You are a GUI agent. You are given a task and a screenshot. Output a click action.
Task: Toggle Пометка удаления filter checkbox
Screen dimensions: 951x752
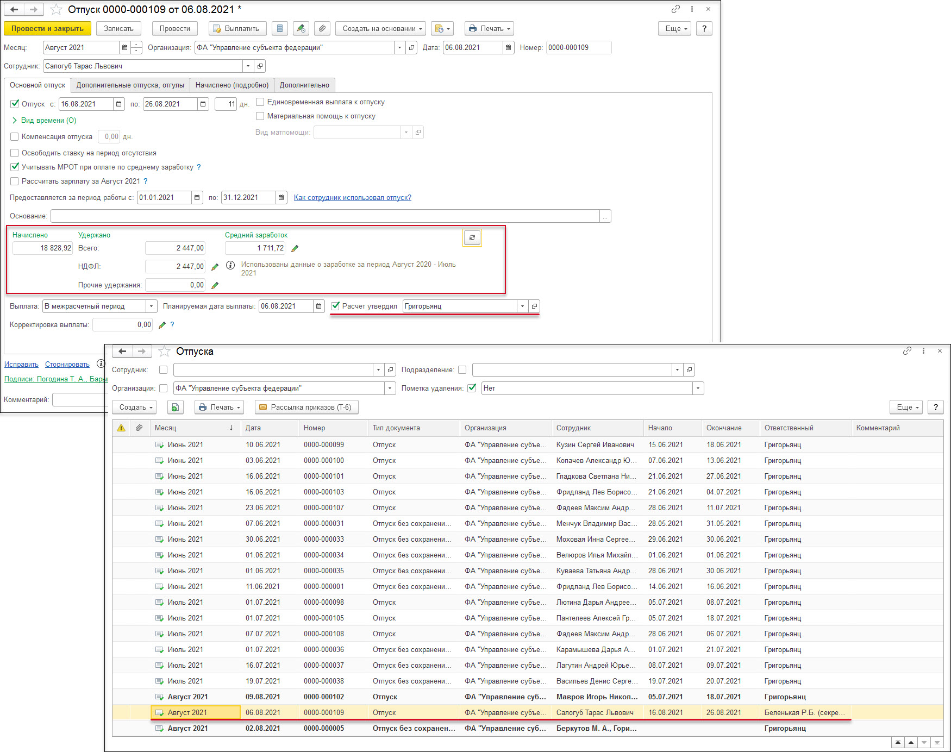(x=472, y=388)
